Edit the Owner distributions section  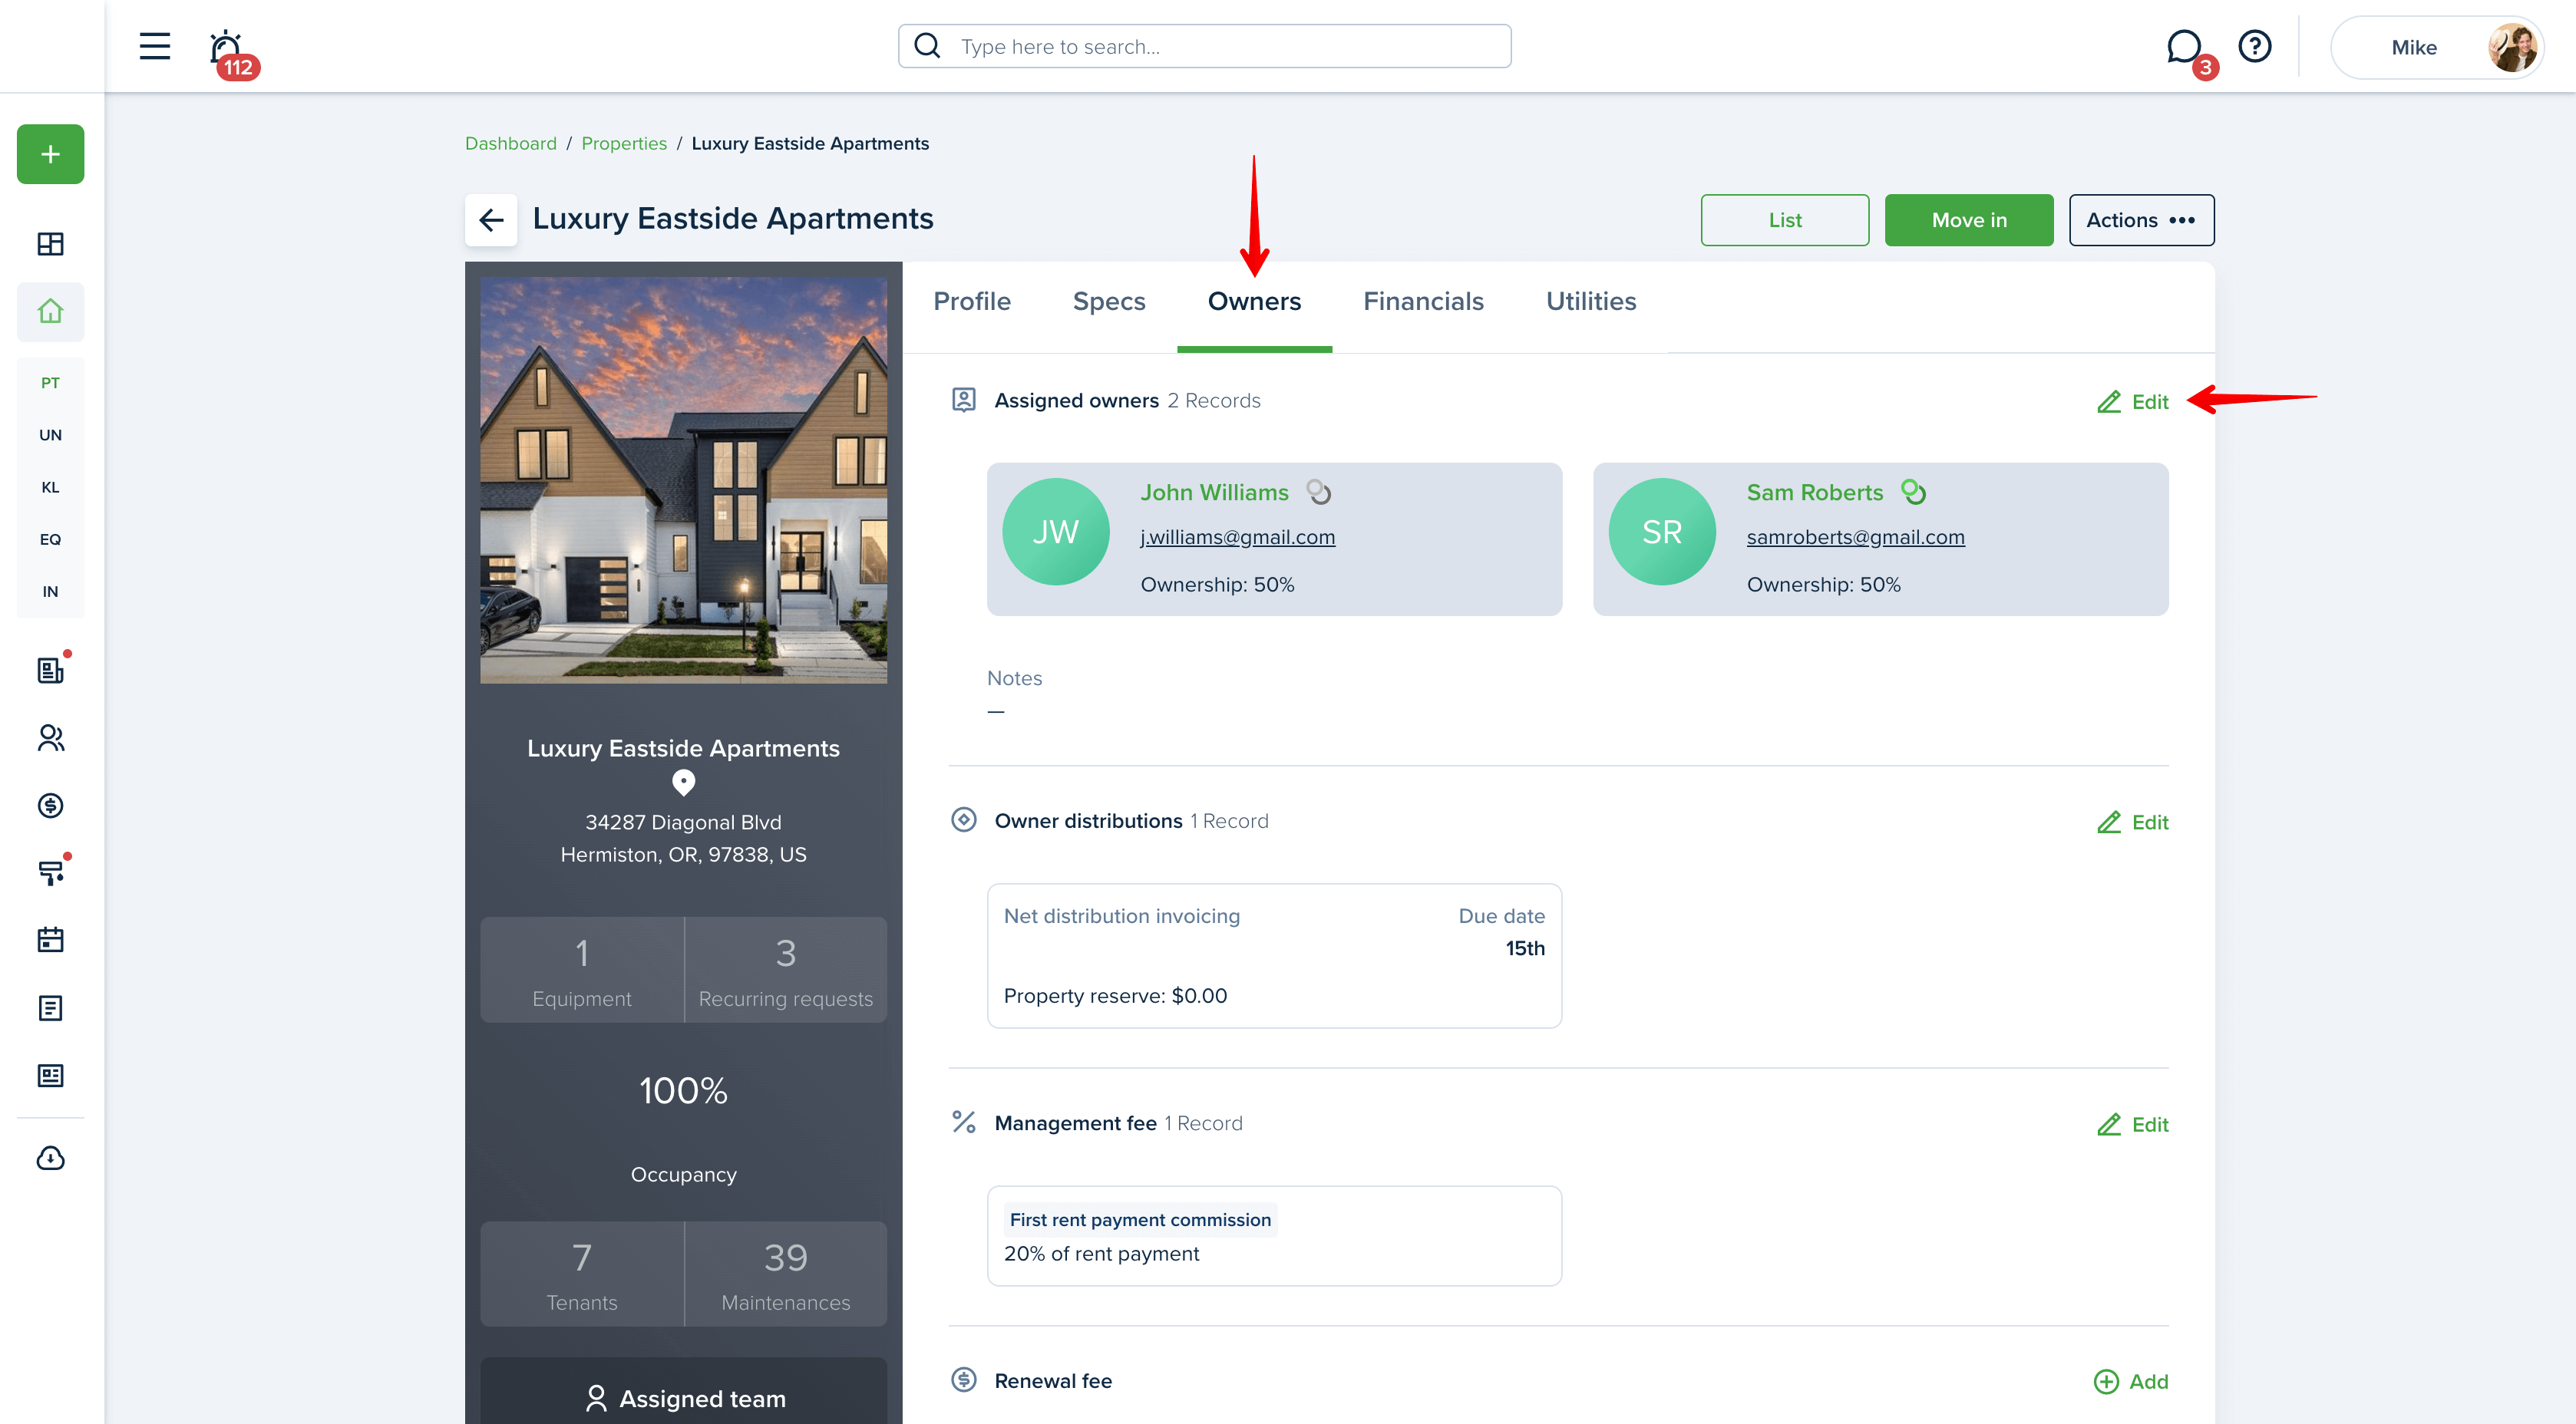(2132, 822)
